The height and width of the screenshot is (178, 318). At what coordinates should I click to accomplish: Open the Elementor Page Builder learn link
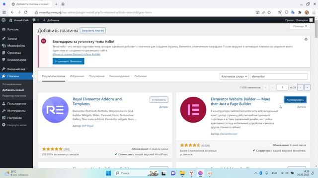tap(77, 54)
